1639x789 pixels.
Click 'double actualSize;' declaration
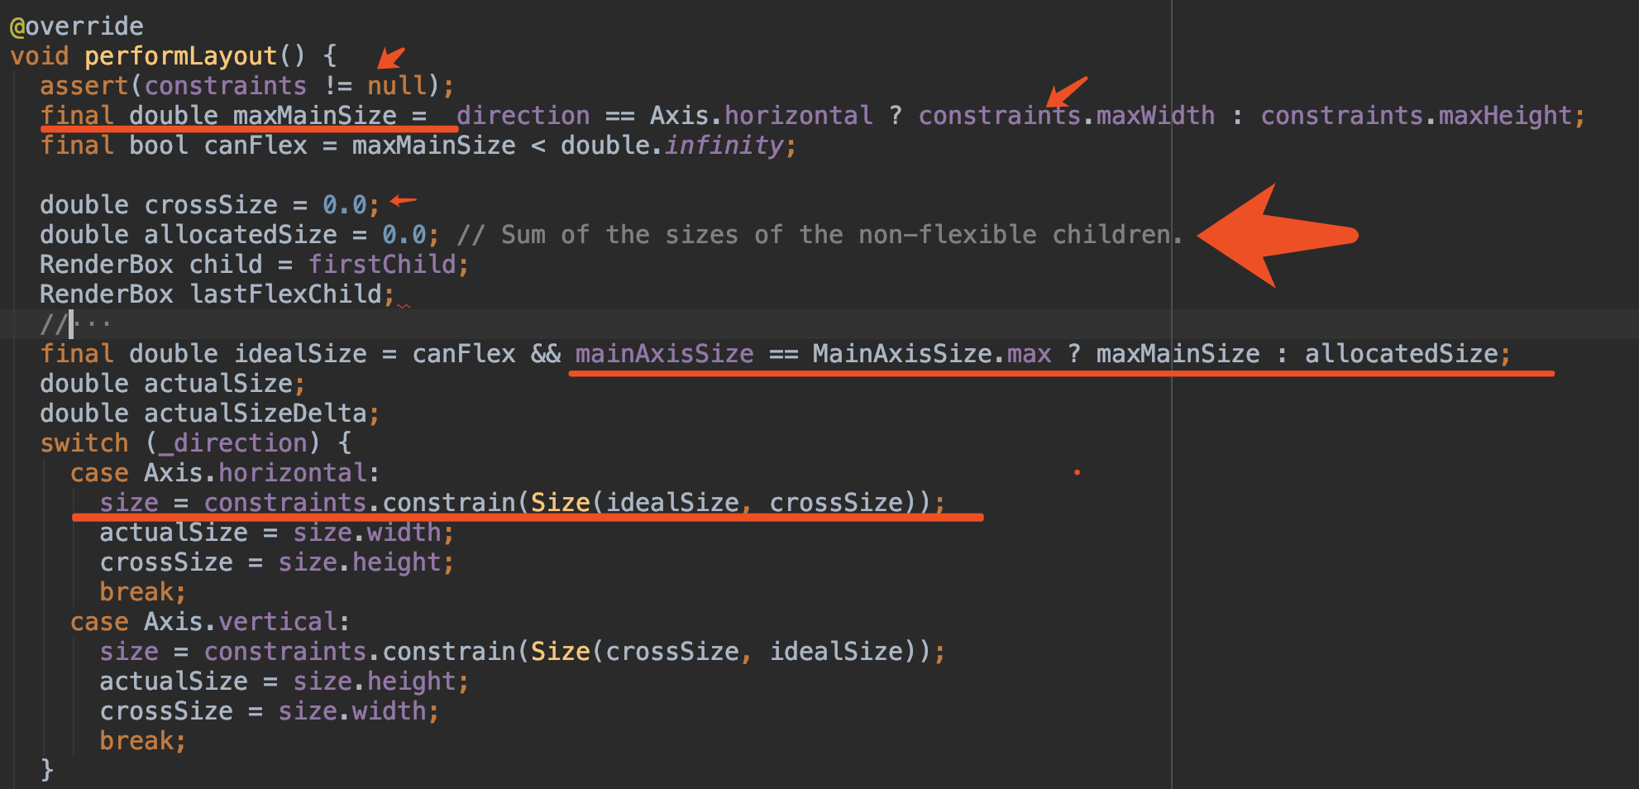pos(172,384)
